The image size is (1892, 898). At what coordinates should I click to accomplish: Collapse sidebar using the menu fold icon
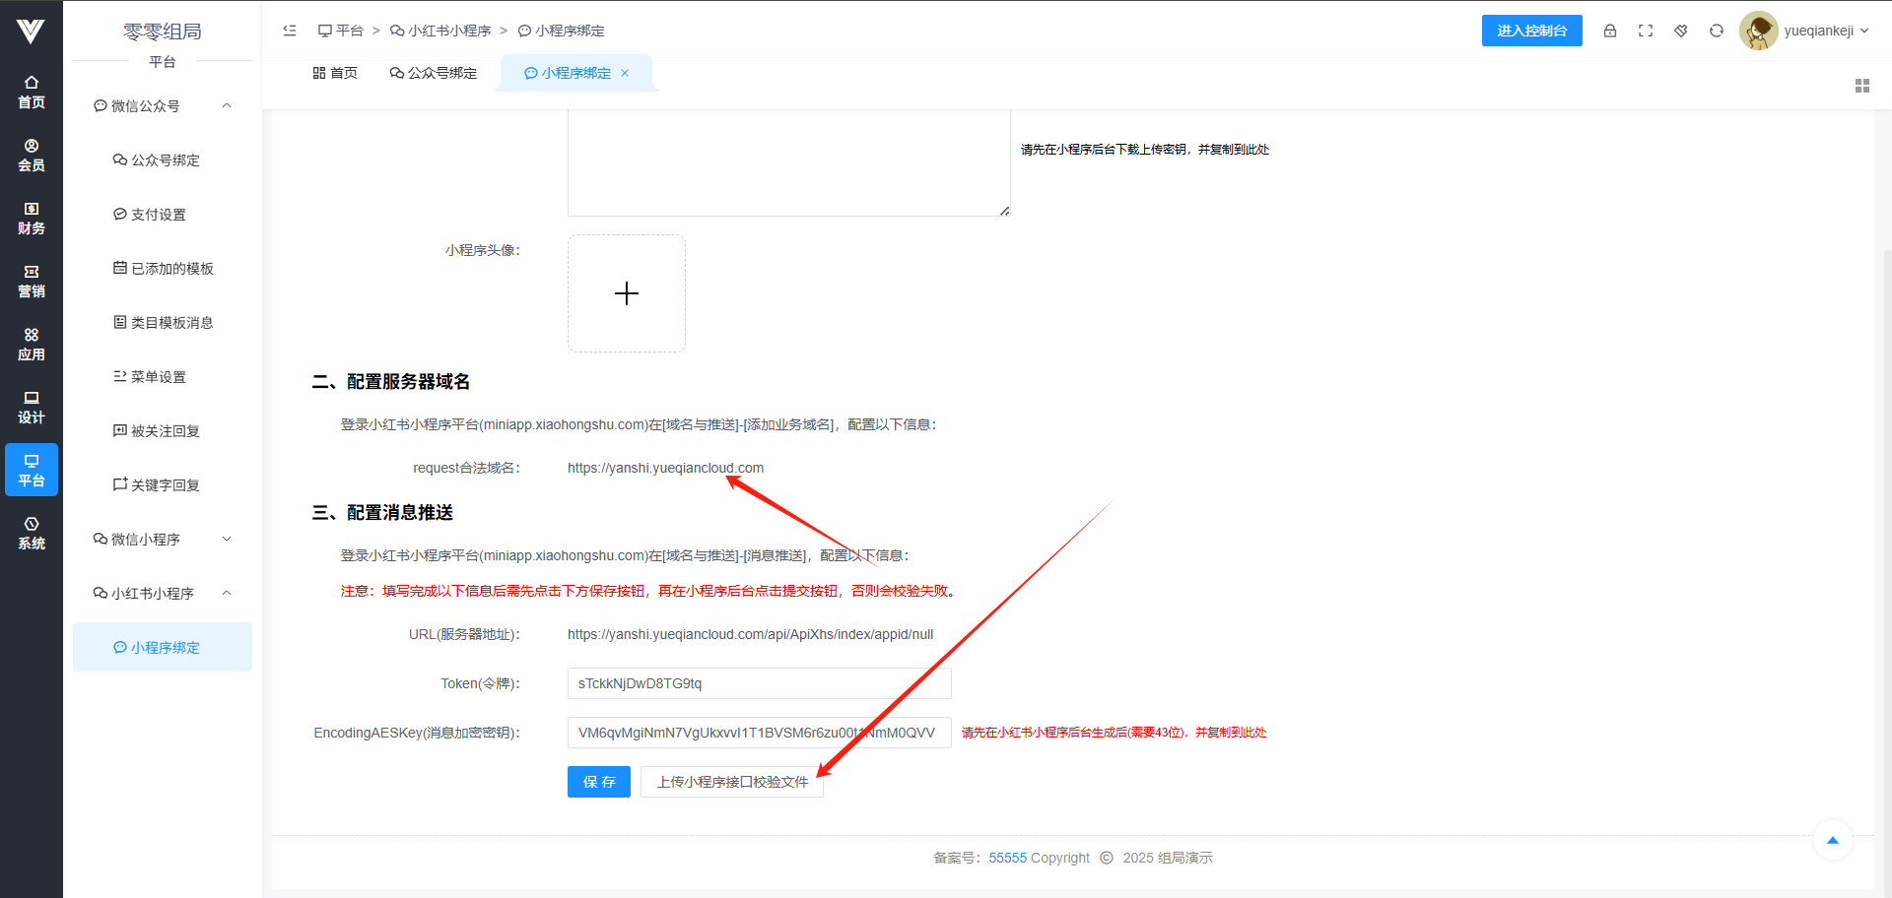point(290,31)
